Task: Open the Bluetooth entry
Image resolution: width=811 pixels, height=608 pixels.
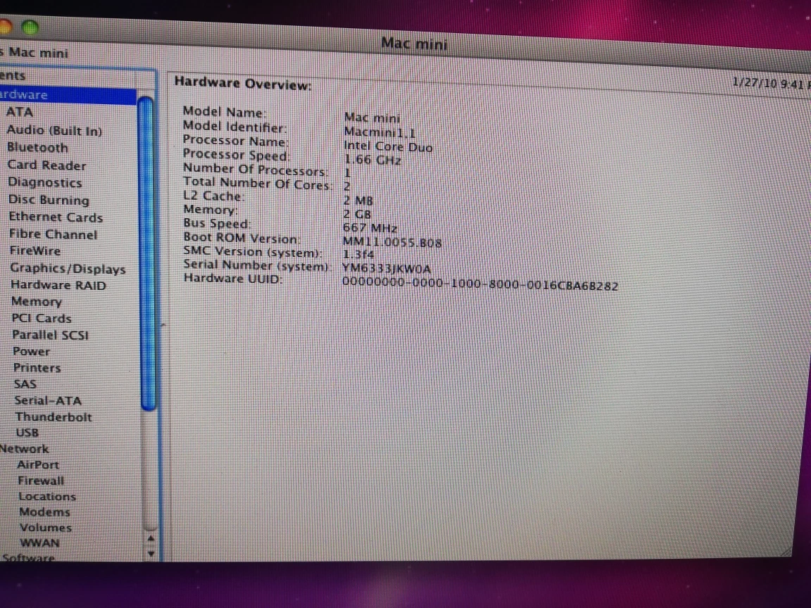Action: coord(37,148)
